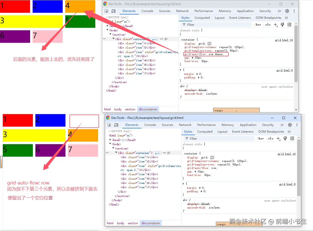The height and width of the screenshot is (231, 313).
Task: Click paintbrush rendering icon in lower Styles toolbar
Action: pos(285,138)
